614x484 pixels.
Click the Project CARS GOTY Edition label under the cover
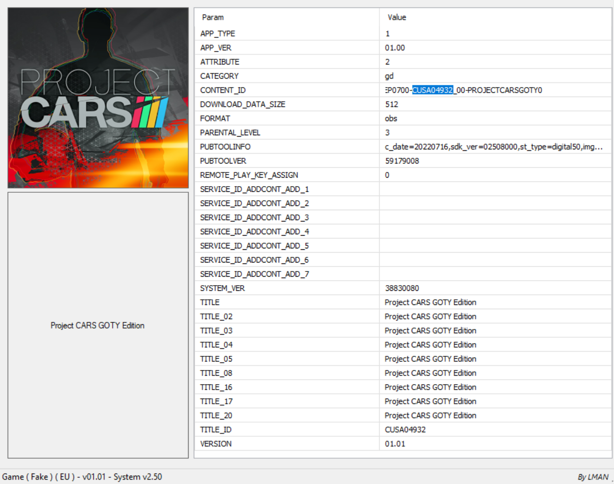click(x=98, y=326)
